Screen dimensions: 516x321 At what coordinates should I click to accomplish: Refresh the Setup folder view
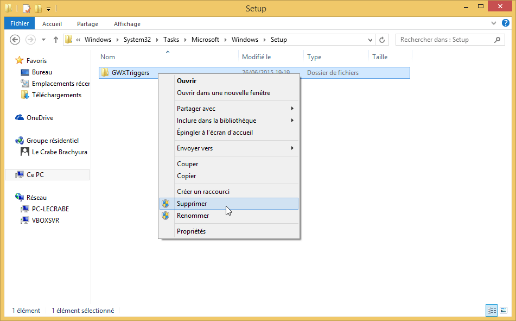point(382,40)
